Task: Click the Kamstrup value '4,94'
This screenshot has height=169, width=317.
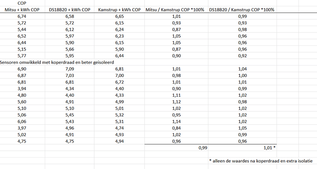Action: (x=120, y=141)
